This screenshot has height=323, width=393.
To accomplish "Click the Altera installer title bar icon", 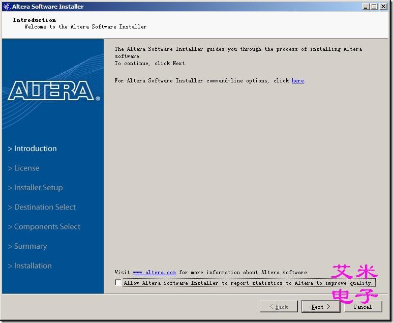I will click(x=7, y=7).
